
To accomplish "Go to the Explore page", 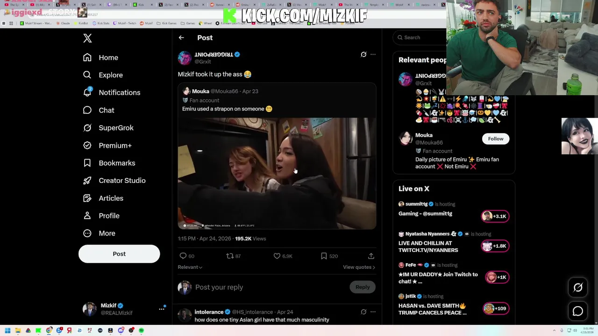I will pyautogui.click(x=103, y=75).
